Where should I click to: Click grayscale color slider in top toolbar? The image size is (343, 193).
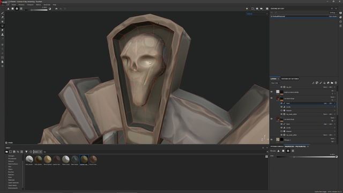coord(36,10)
